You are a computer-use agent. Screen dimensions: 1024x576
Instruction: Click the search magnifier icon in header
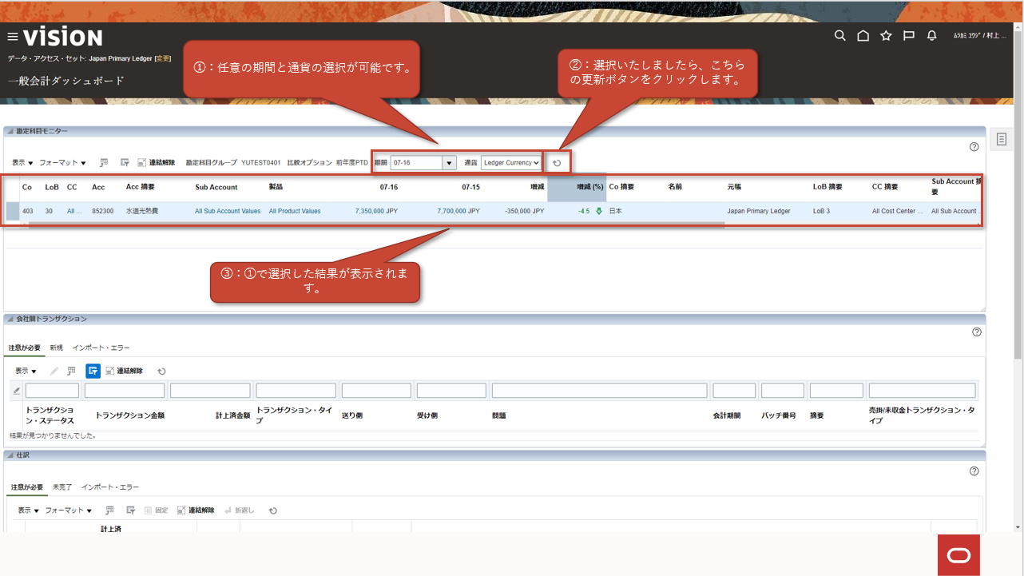(839, 36)
